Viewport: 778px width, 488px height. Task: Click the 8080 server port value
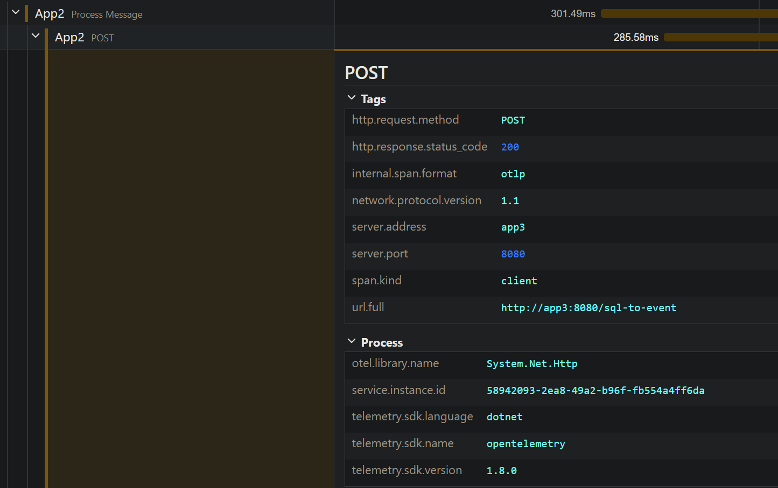tap(513, 254)
